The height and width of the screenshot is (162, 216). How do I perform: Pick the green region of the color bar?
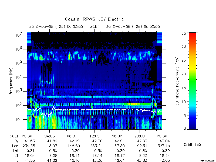click(193, 81)
